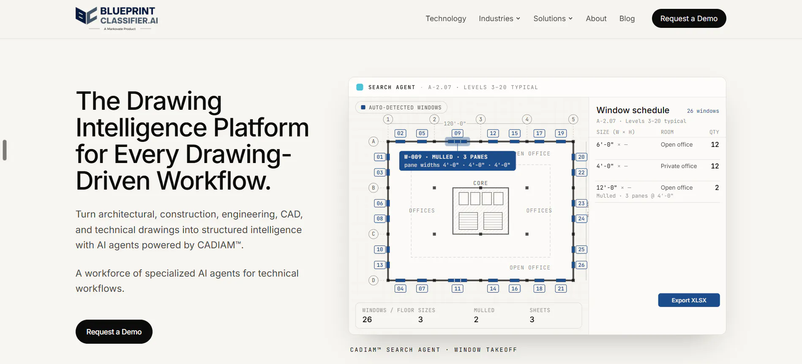Export the window schedule as XLSX
Viewport: 802px width, 364px height.
(x=689, y=300)
